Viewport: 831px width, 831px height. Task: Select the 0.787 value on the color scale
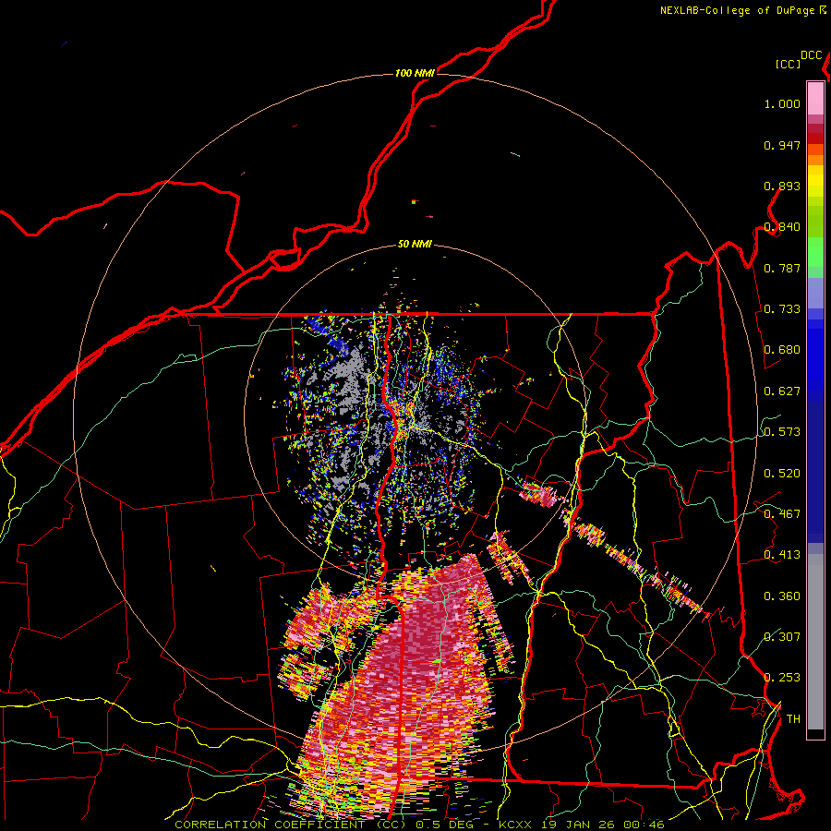coord(782,268)
